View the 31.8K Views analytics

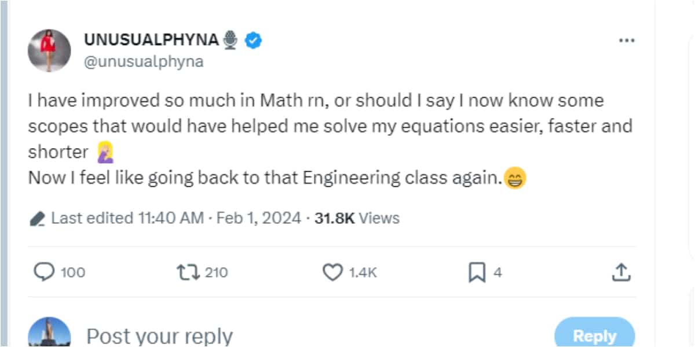[x=357, y=218]
